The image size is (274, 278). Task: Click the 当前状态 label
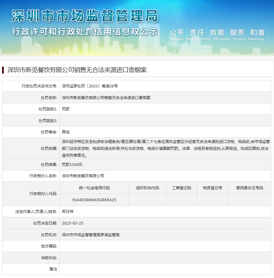[49, 258]
